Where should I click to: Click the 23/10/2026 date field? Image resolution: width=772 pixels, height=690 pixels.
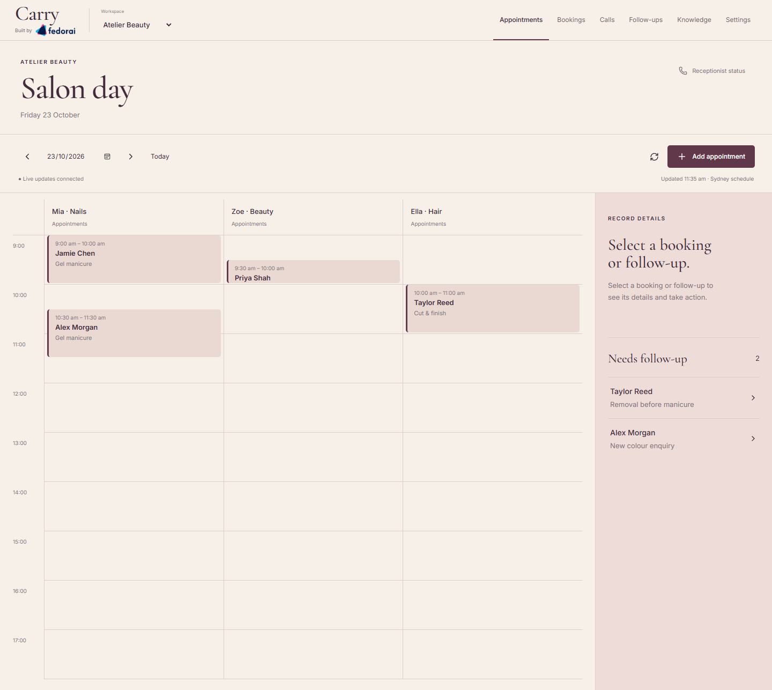(x=66, y=157)
